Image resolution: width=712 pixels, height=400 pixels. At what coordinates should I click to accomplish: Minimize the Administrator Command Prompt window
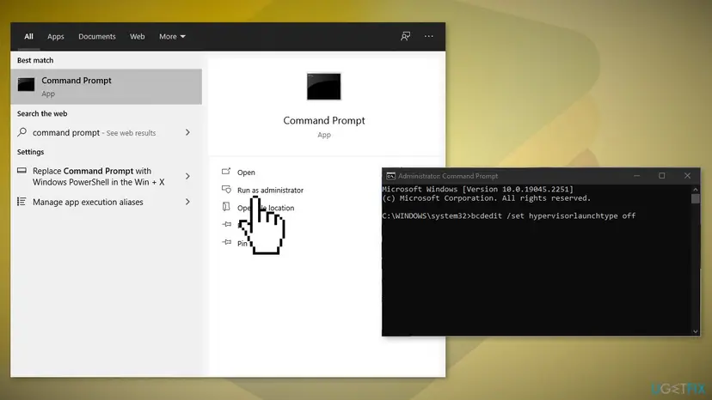pyautogui.click(x=636, y=175)
